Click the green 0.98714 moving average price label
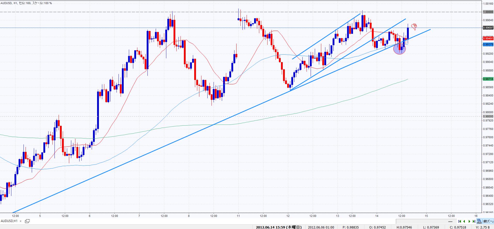Screen dimensions: 494x229 pyautogui.click(x=488, y=79)
